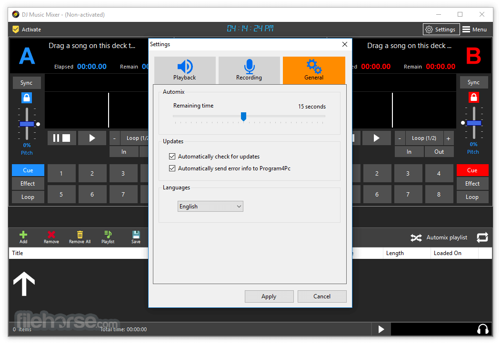Click the DJ Music Mixer app icon in the title bar
Screen dimensions: 501x345
[16, 14]
